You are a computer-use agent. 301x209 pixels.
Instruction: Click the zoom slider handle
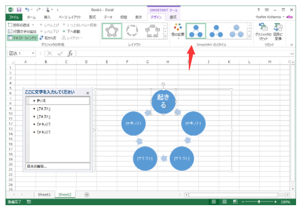pyautogui.click(x=259, y=202)
